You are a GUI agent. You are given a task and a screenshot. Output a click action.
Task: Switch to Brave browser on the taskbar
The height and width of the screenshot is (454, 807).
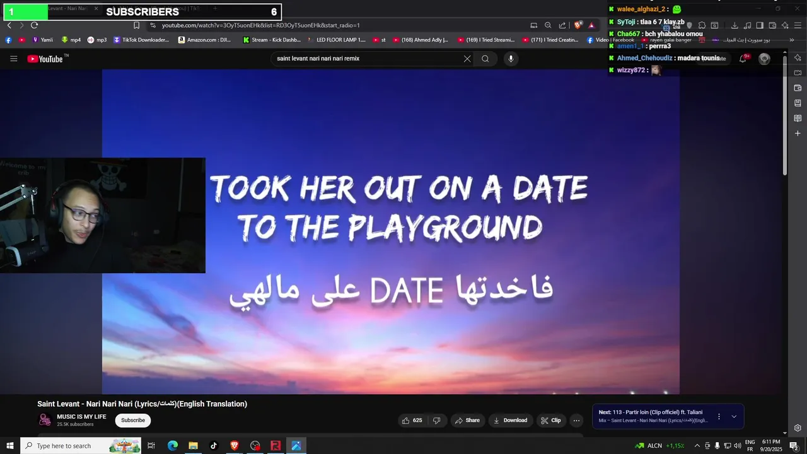(235, 446)
